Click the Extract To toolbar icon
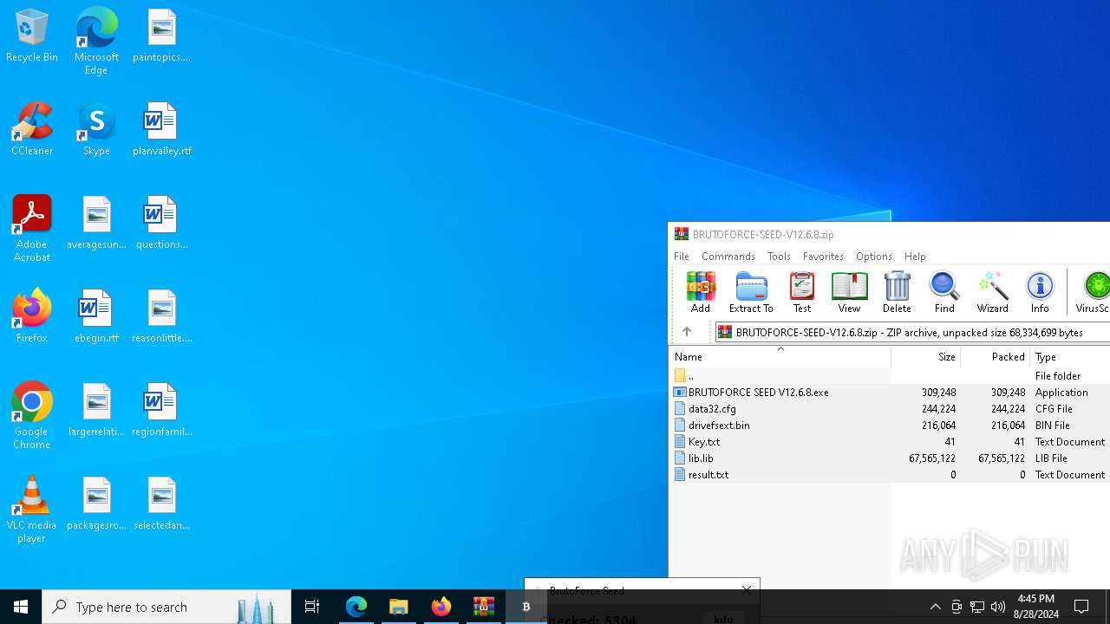1110x624 pixels. (x=751, y=292)
